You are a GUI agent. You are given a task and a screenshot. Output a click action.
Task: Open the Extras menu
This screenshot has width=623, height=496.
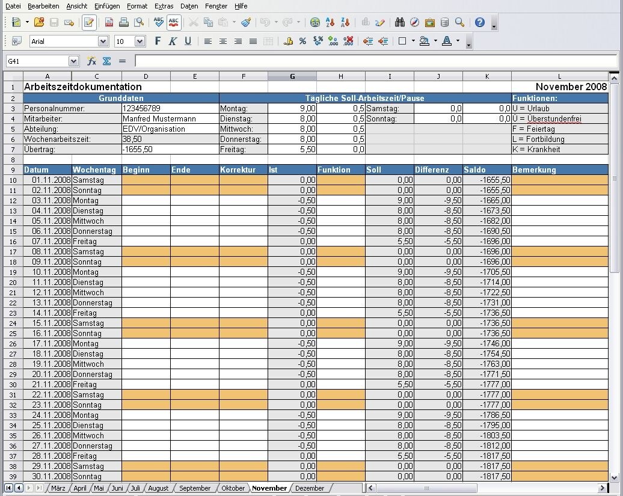click(x=164, y=6)
